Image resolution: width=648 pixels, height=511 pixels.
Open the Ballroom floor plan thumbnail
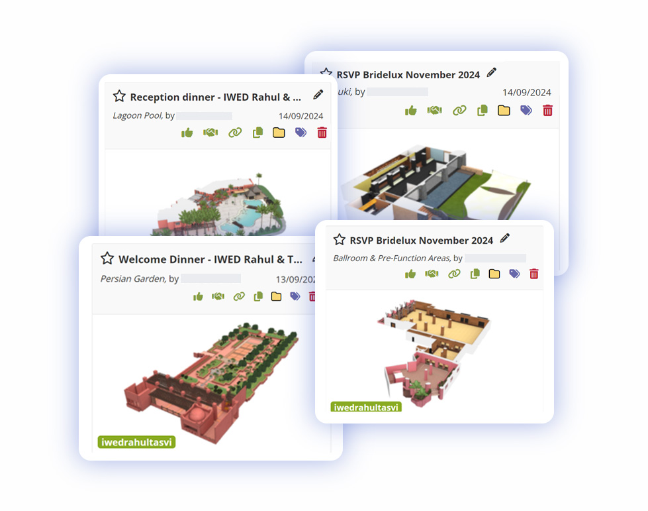pos(434,353)
